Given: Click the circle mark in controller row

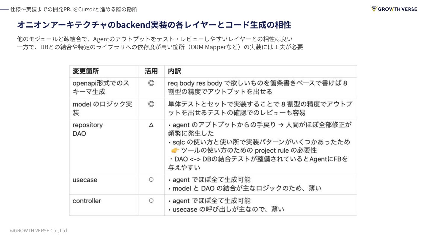Looking at the screenshot, I should [x=151, y=201].
